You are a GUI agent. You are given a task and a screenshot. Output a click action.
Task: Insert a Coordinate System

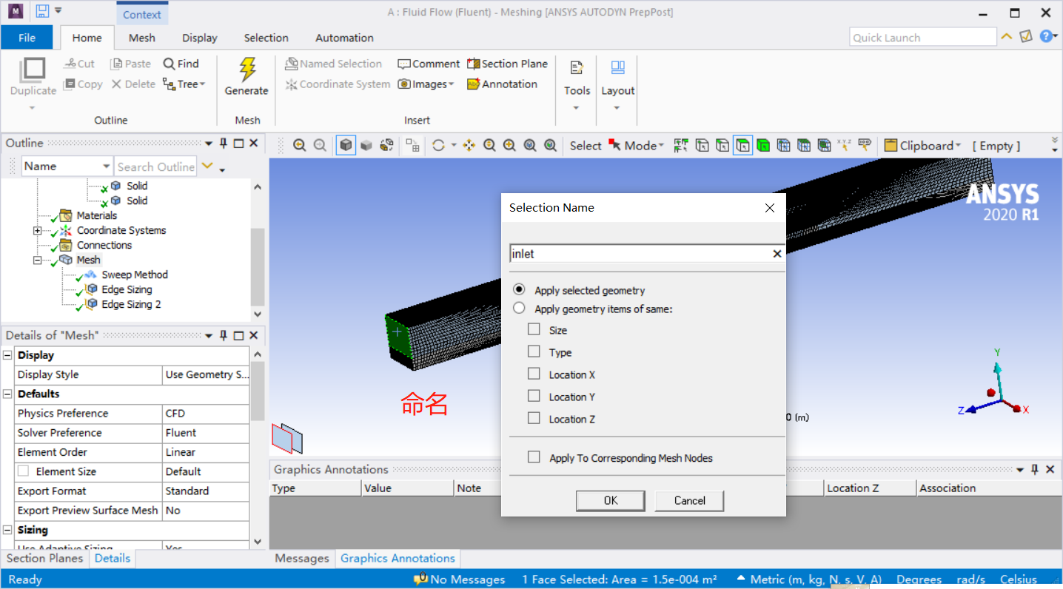coord(338,84)
